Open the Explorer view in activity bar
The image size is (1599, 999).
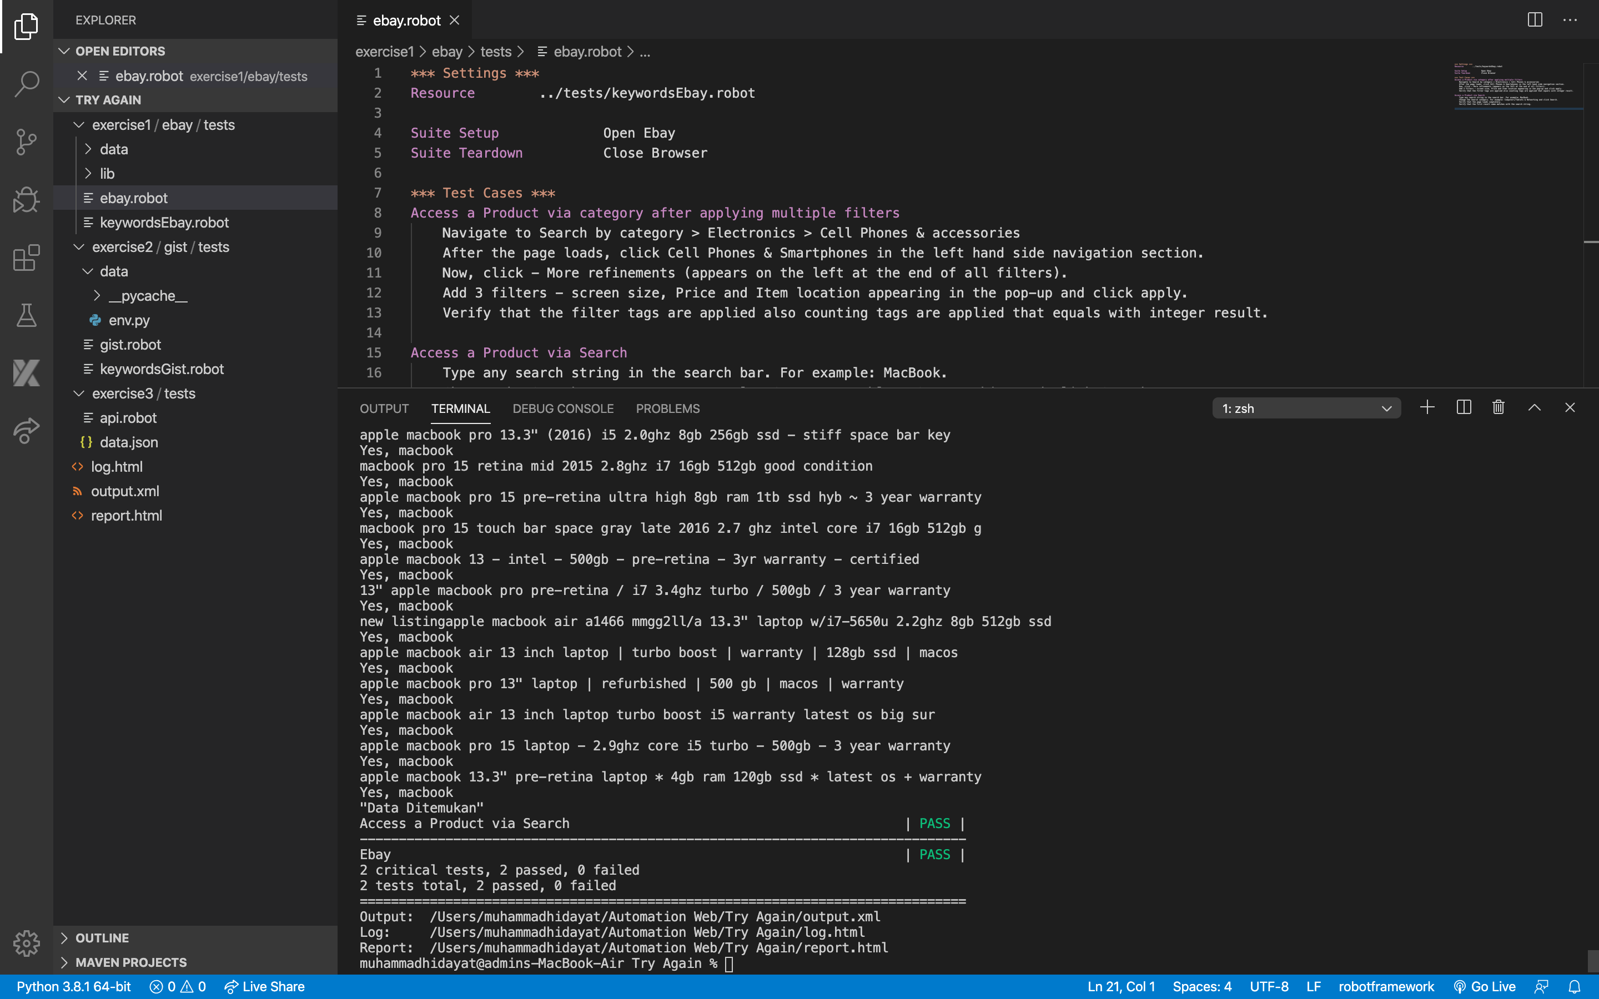[x=27, y=27]
